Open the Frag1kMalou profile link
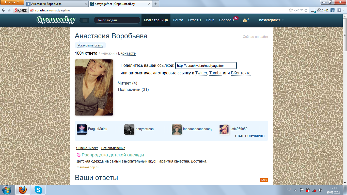Screen dimensions: 347x195 click(x=98, y=129)
